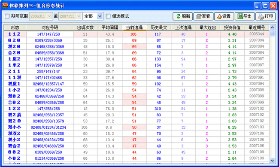
Task: Click the 投资价值 column header
Action: point(232,27)
